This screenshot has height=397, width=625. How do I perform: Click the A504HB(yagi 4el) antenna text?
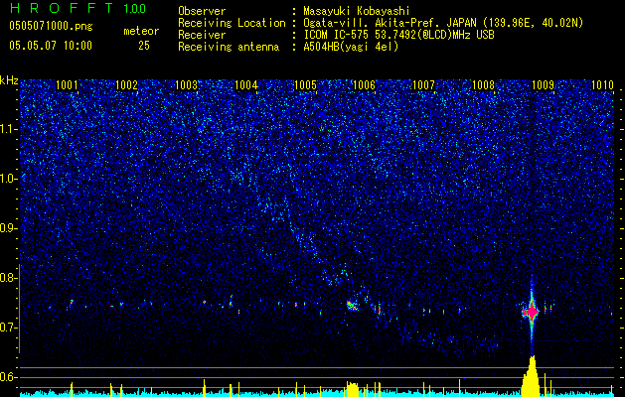[x=351, y=47]
